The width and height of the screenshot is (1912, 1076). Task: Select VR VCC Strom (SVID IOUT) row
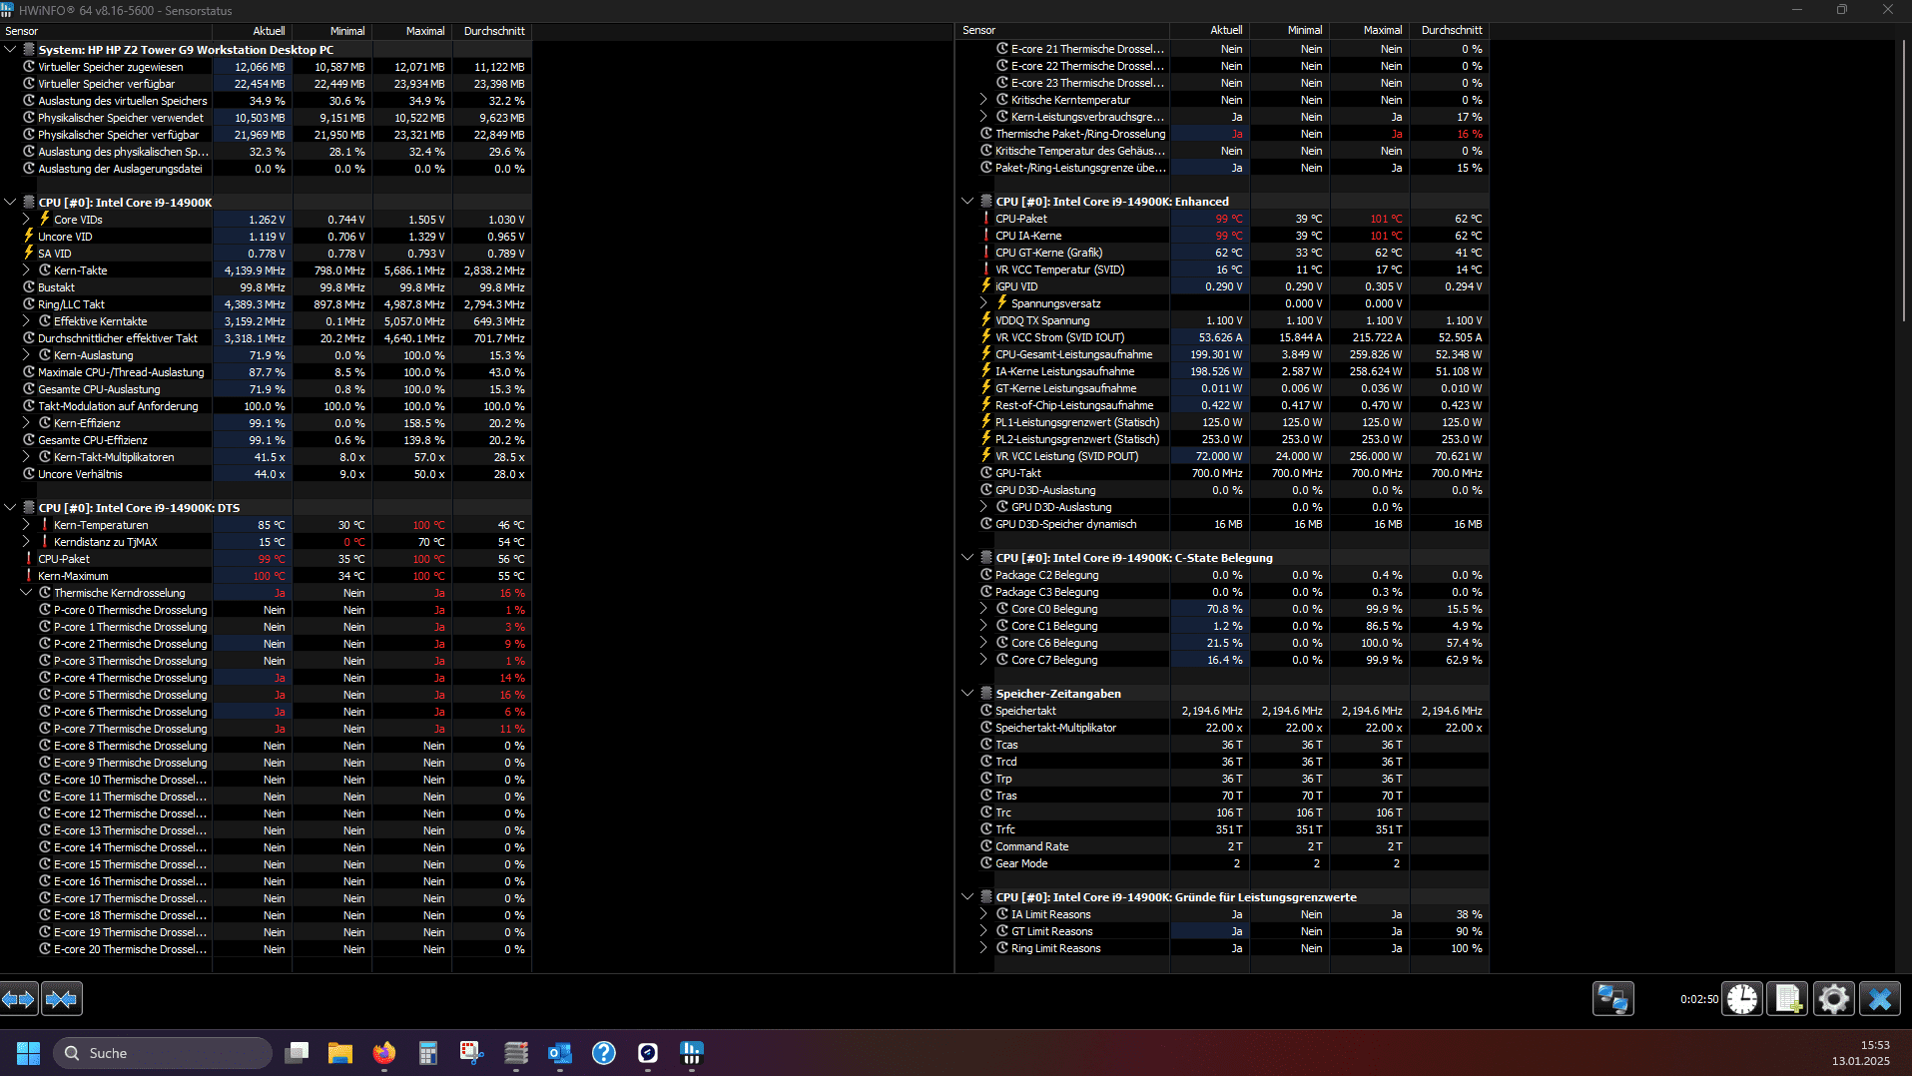tap(1223, 337)
